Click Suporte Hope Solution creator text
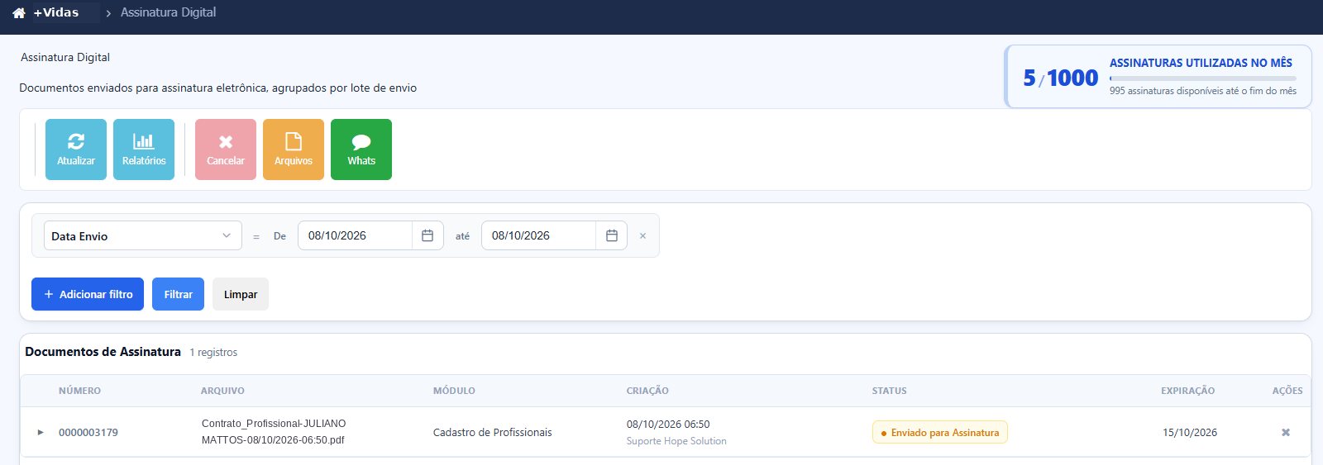Screen dimensions: 1323x465 pos(676,441)
